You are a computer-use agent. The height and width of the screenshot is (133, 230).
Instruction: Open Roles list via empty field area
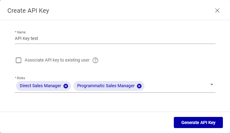[x=176, y=86]
